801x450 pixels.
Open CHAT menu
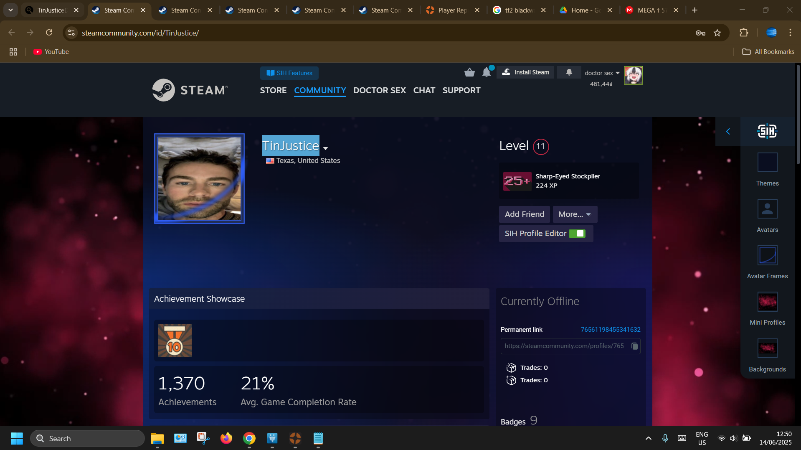coord(424,90)
